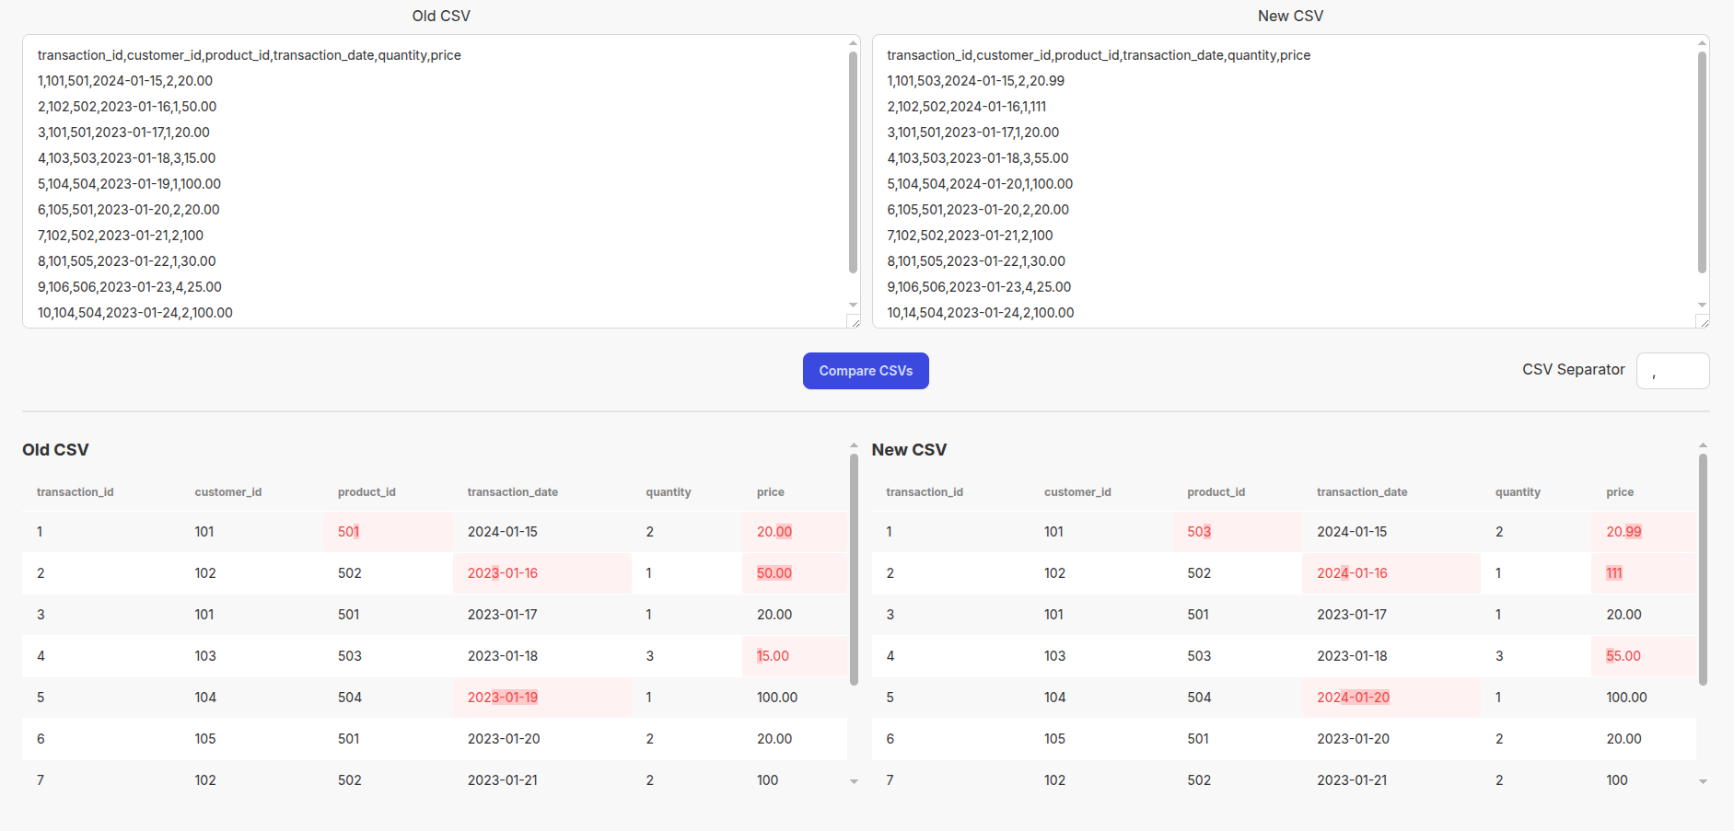1734x831 pixels.
Task: Click product_id header in New CSV table
Action: [1216, 492]
